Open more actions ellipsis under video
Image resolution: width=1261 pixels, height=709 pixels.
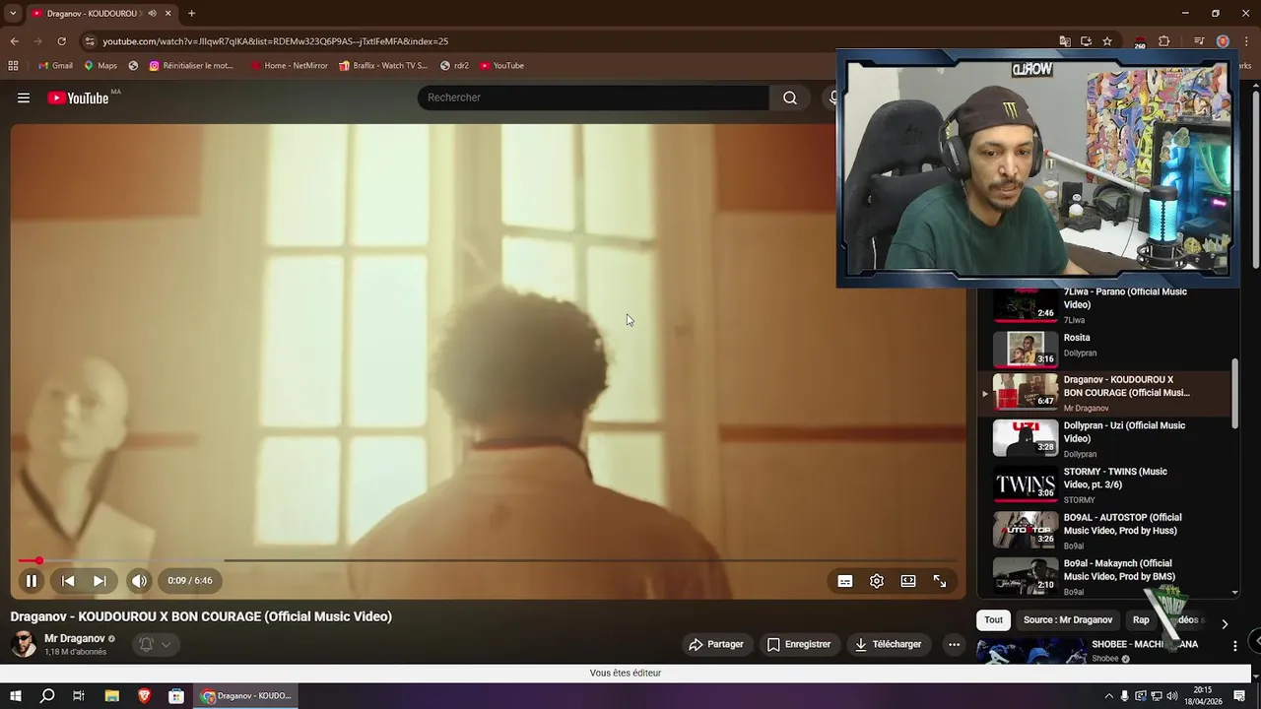tap(954, 644)
